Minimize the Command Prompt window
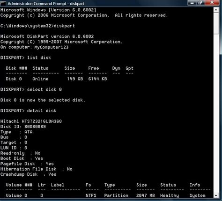The height and width of the screenshot is (201, 222). click(x=192, y=3)
